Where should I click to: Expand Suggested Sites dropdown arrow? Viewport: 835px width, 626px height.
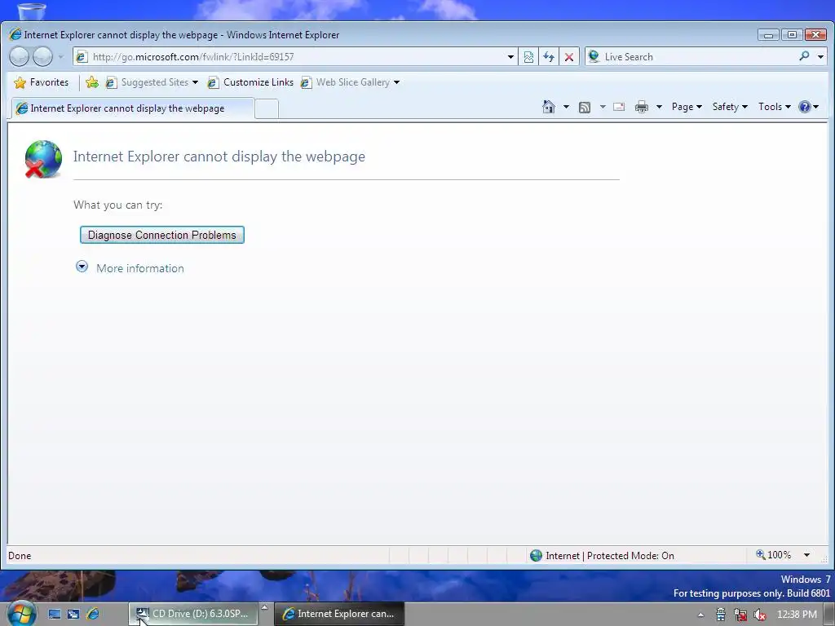tap(196, 82)
